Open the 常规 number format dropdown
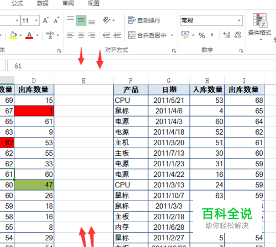Image resolution: width=276 pixels, height=247 pixels. pos(239,20)
